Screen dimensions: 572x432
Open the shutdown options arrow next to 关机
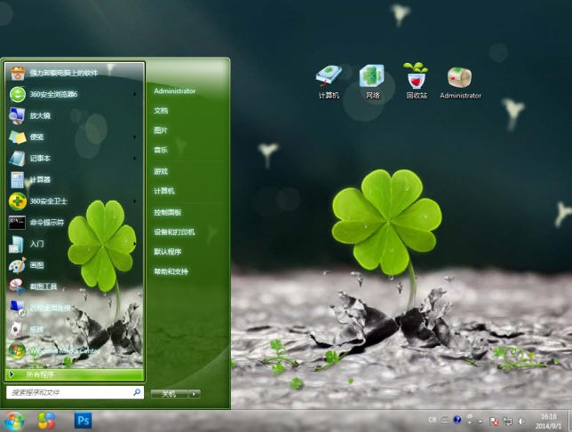click(x=194, y=394)
